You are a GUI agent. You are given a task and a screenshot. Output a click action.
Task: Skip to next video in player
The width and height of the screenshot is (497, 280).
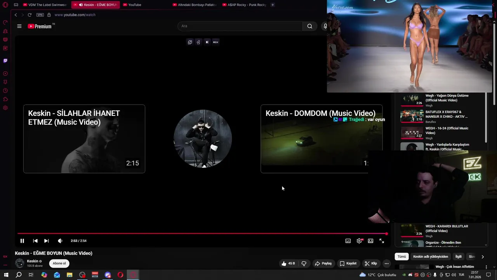point(46,241)
